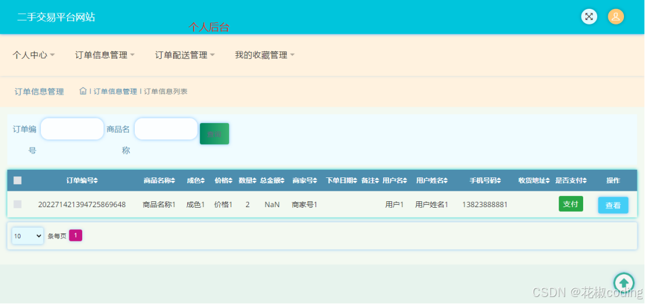645x304 pixels.
Task: Click order number 202271421394725869648 cell
Action: pyautogui.click(x=82, y=204)
